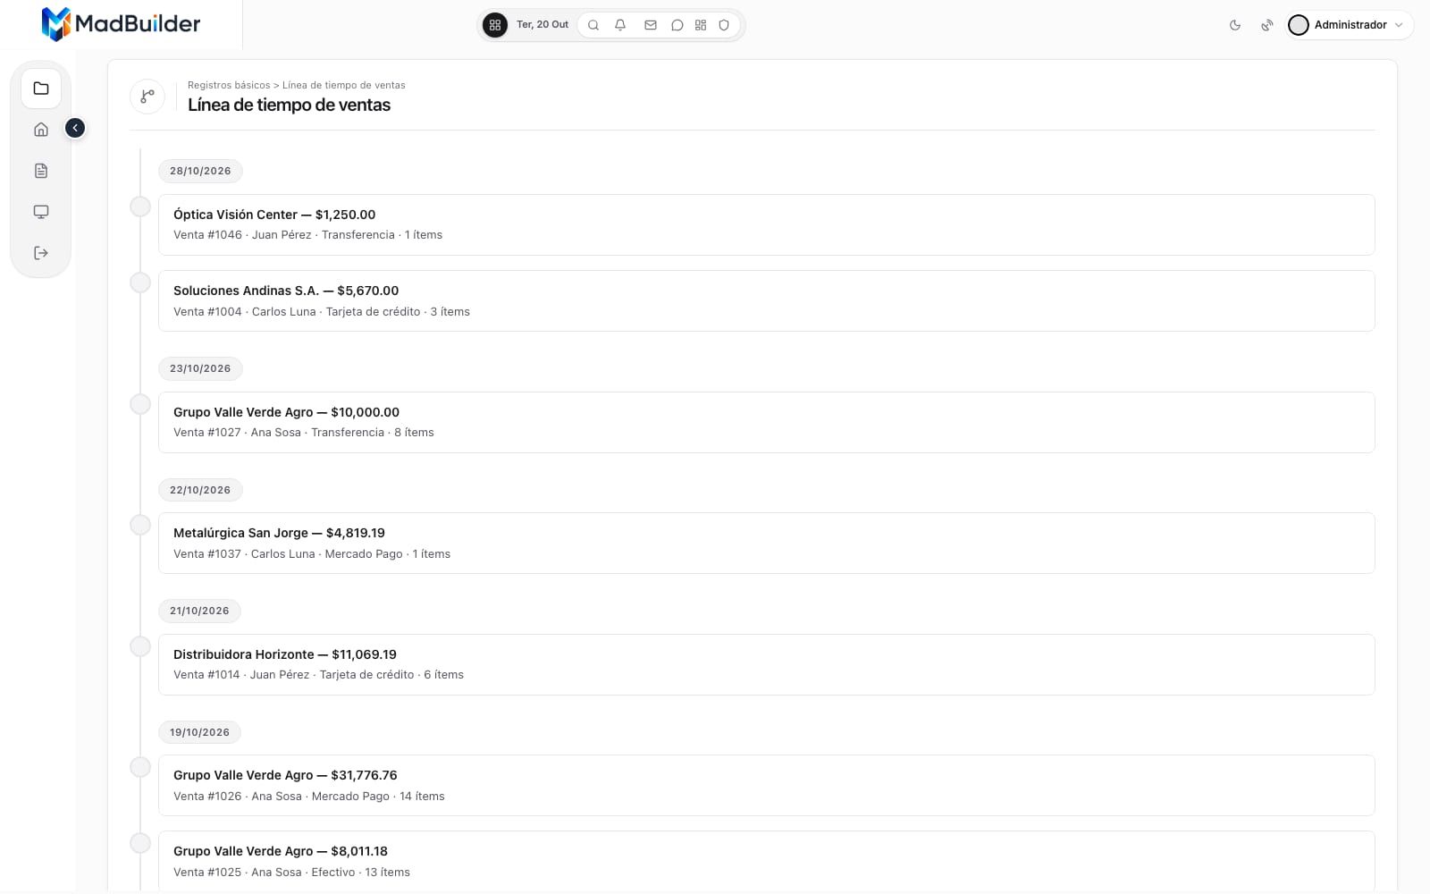Click the branch icon beside page title
The width and height of the screenshot is (1430, 894).
147,96
